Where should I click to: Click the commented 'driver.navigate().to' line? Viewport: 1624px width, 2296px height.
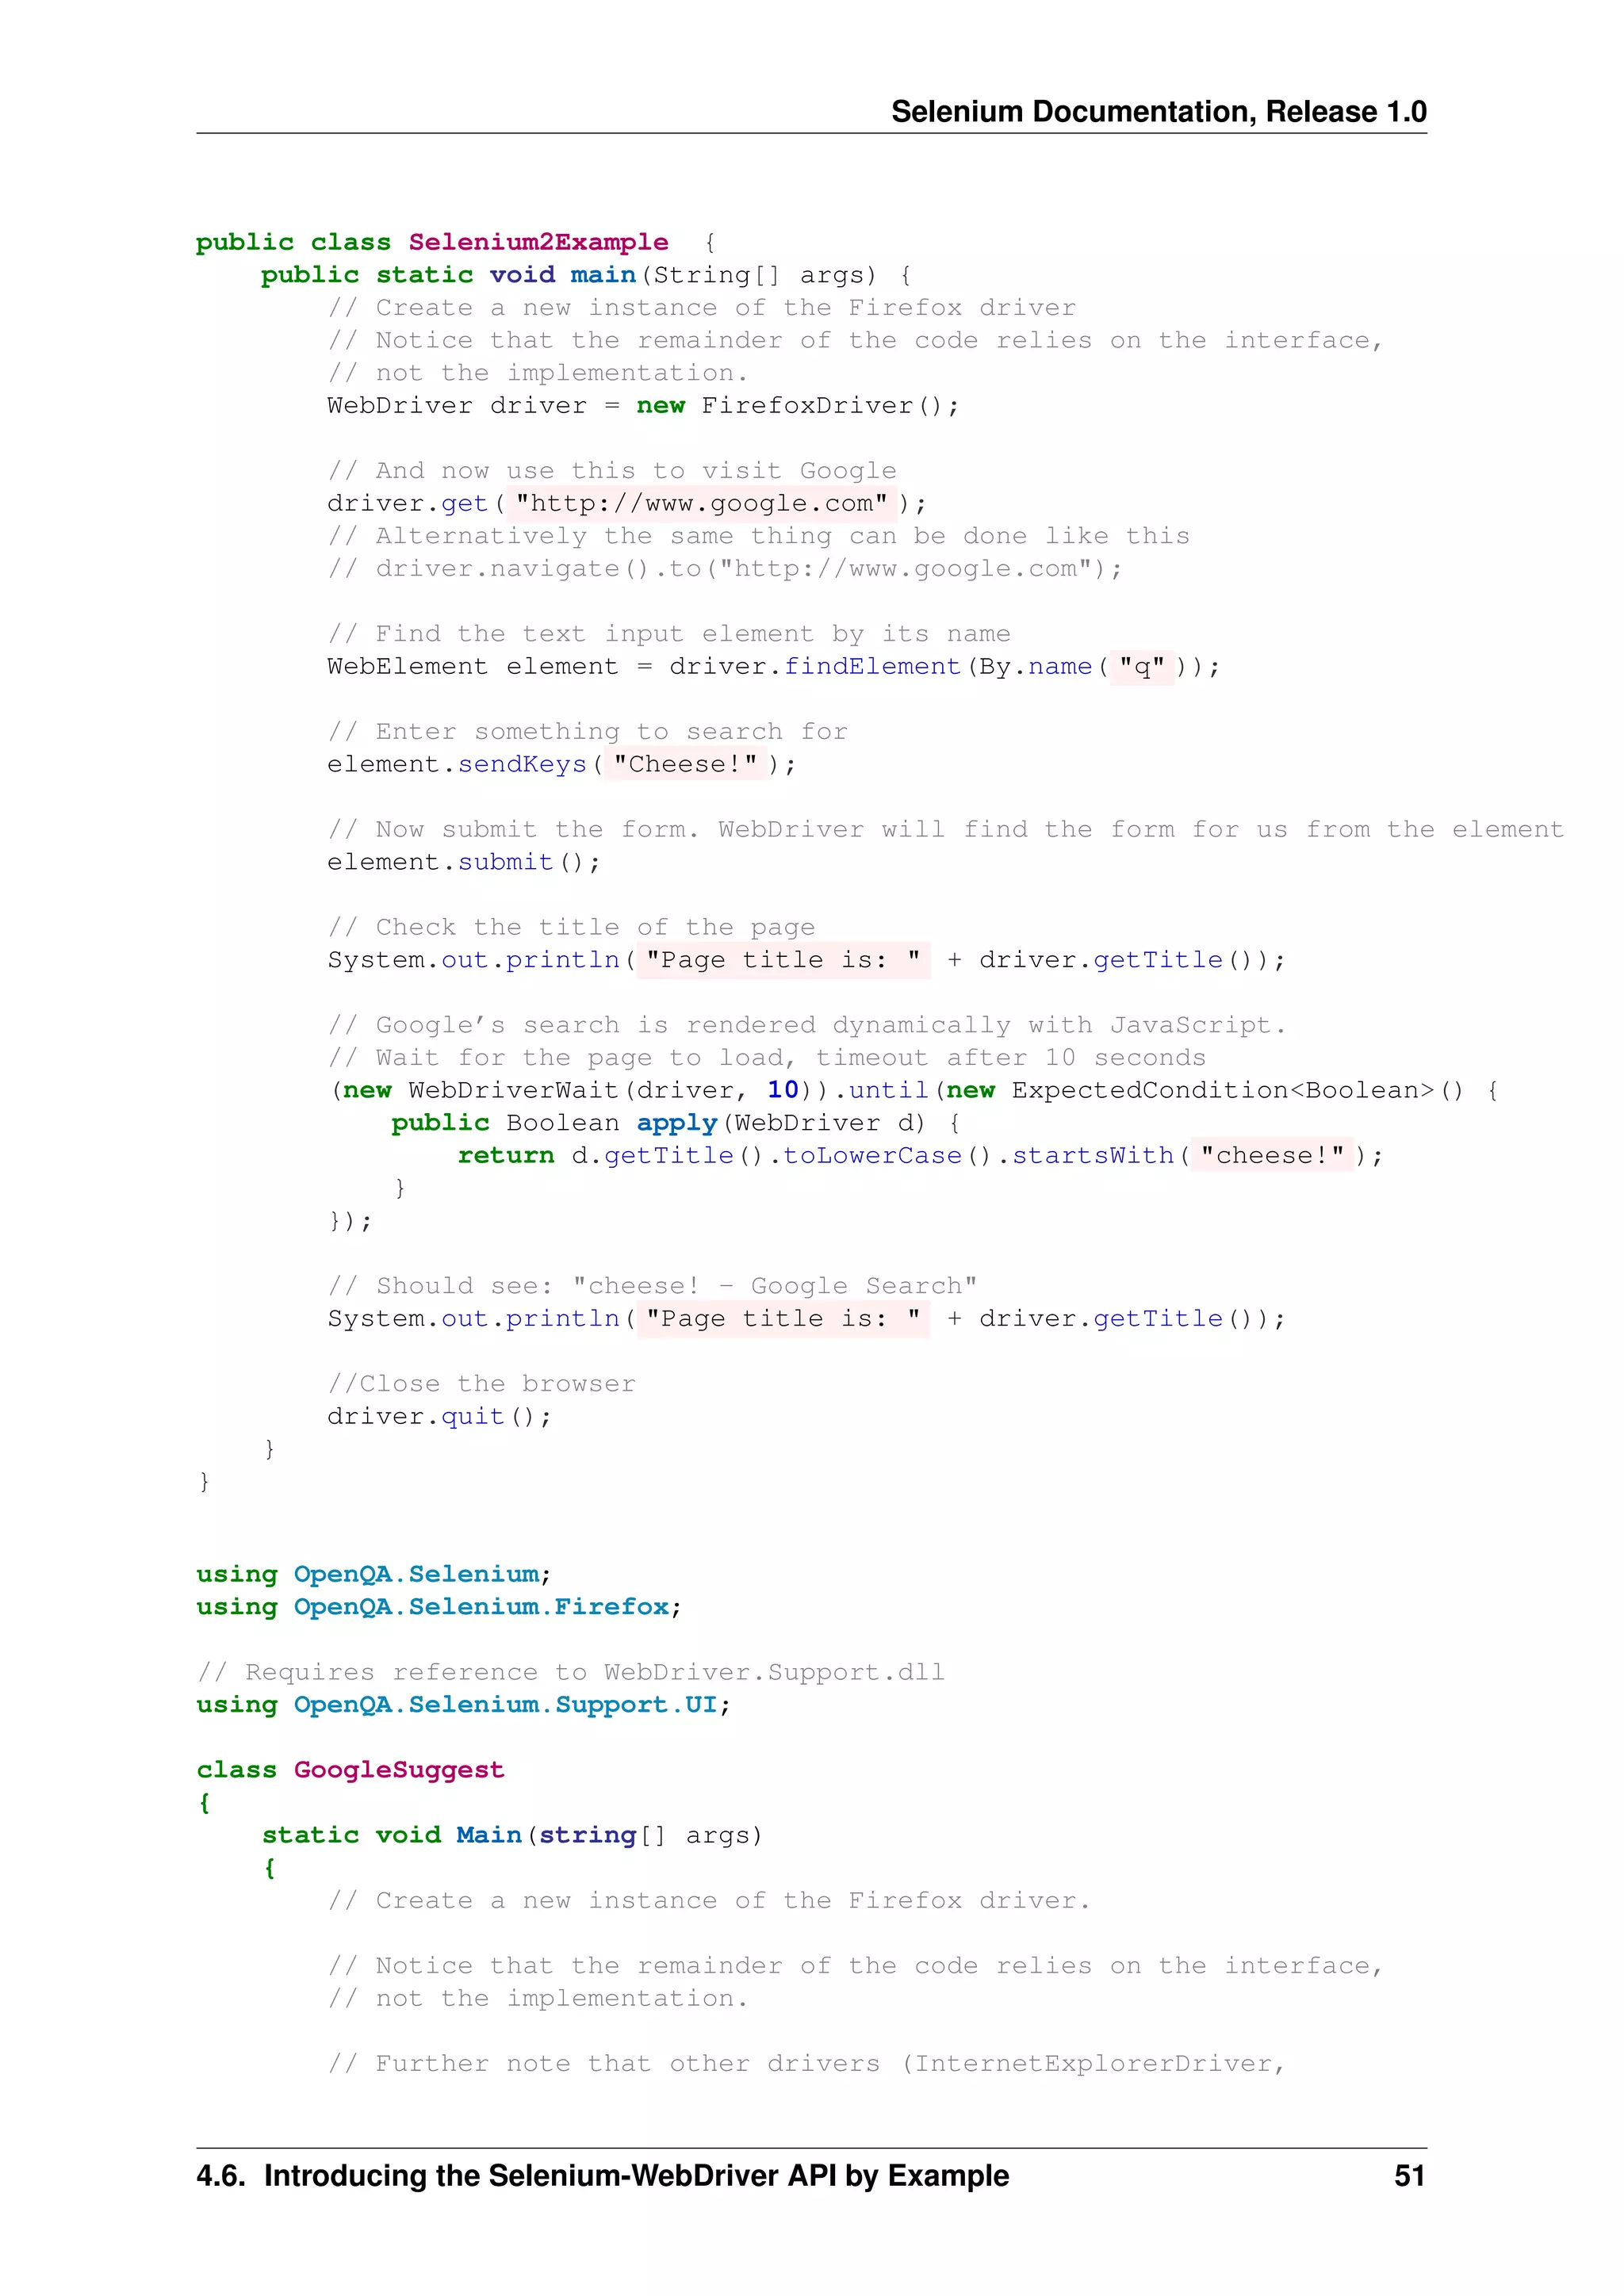tap(726, 568)
